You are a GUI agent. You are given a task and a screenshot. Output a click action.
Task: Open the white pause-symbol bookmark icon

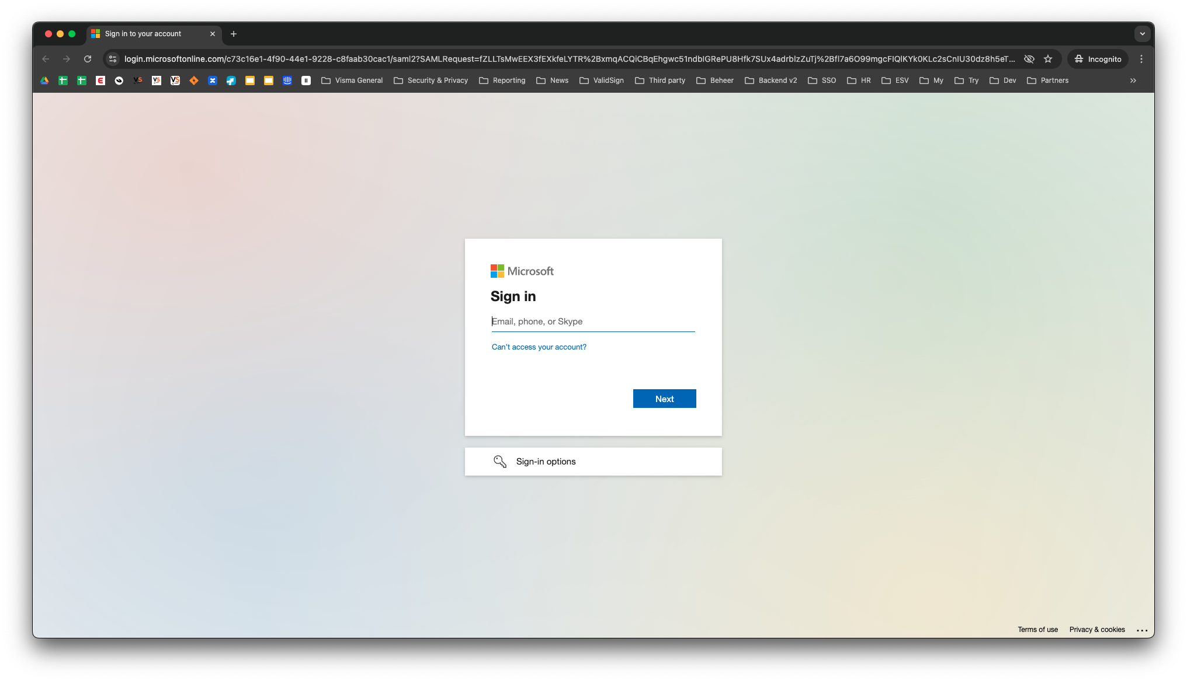click(306, 81)
